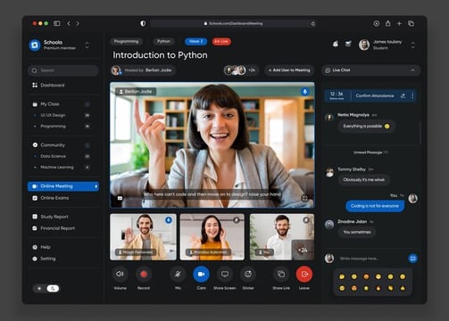Open the Schoola workspace switcher arrows
Screen dimensions: 449x321
[87, 45]
